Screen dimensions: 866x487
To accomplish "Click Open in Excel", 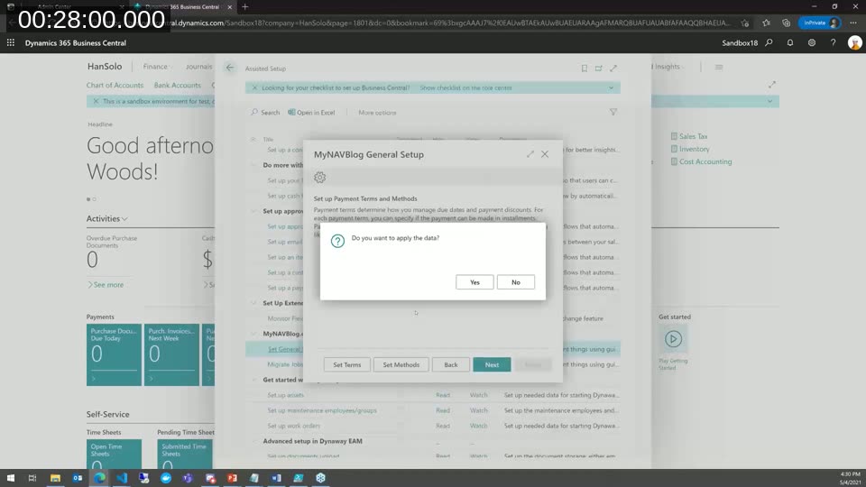I will tap(311, 112).
